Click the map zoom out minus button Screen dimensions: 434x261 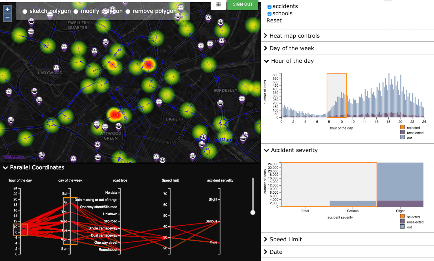[8, 17]
